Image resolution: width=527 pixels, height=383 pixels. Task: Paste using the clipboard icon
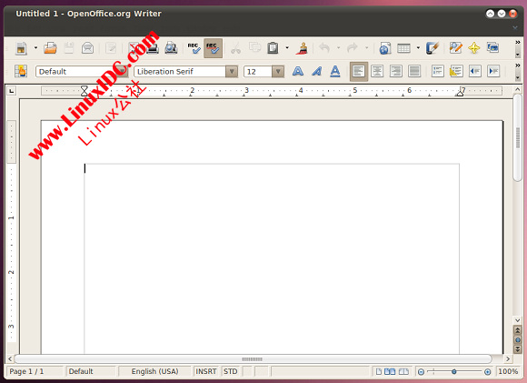click(x=273, y=48)
